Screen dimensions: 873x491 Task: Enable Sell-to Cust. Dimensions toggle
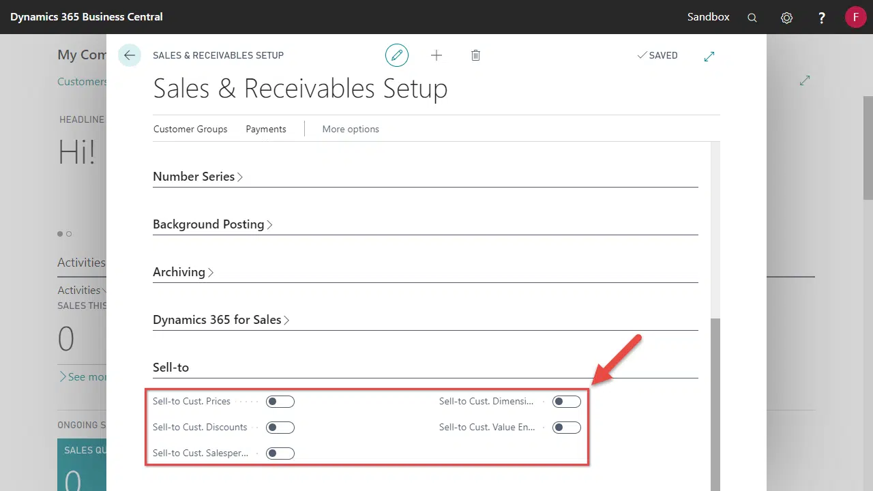[x=567, y=402]
